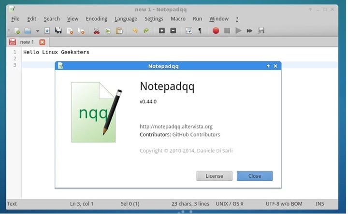Select the new 1 tab
This screenshot has height=214, width=348.
click(27, 42)
